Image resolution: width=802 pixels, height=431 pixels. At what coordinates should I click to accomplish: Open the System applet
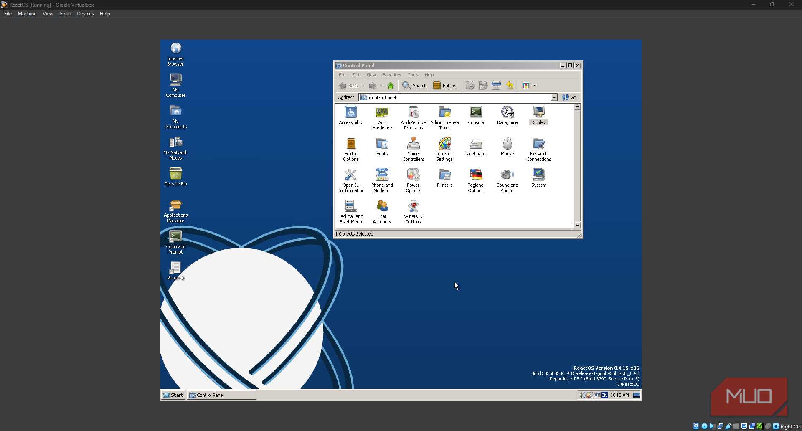[x=538, y=178]
